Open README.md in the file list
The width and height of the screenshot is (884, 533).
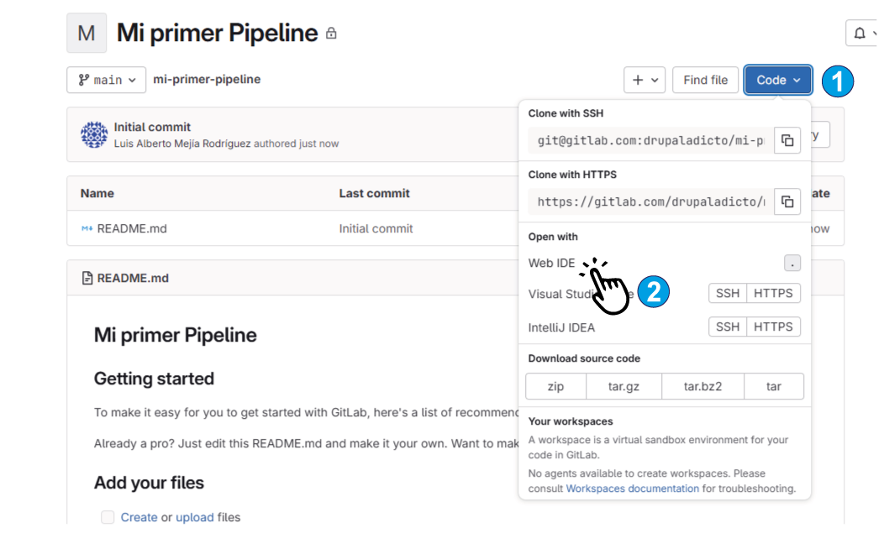[x=132, y=228]
